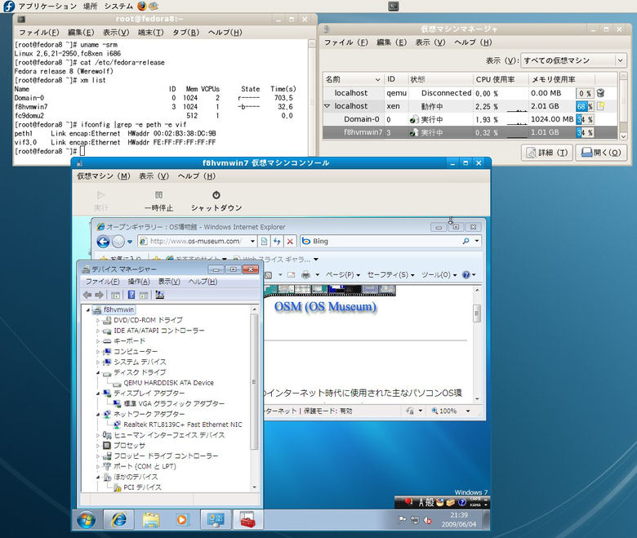
Task: Click the Internet Explorer back arrow
Action: coord(103,242)
